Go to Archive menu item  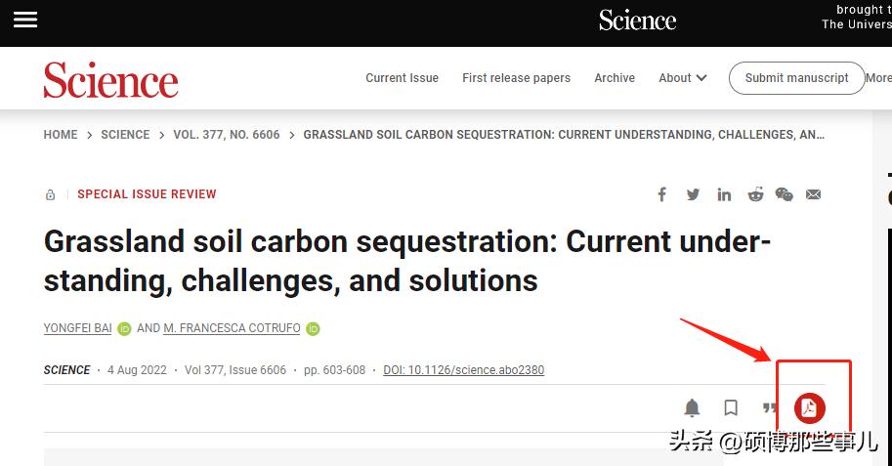click(615, 78)
